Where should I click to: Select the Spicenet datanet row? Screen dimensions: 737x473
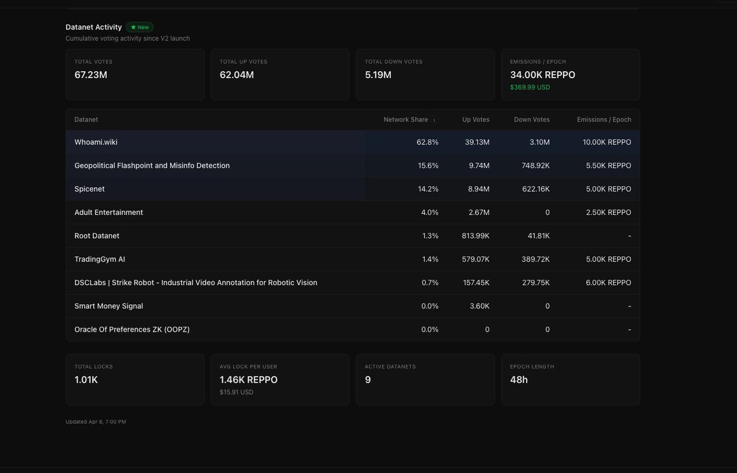point(353,189)
